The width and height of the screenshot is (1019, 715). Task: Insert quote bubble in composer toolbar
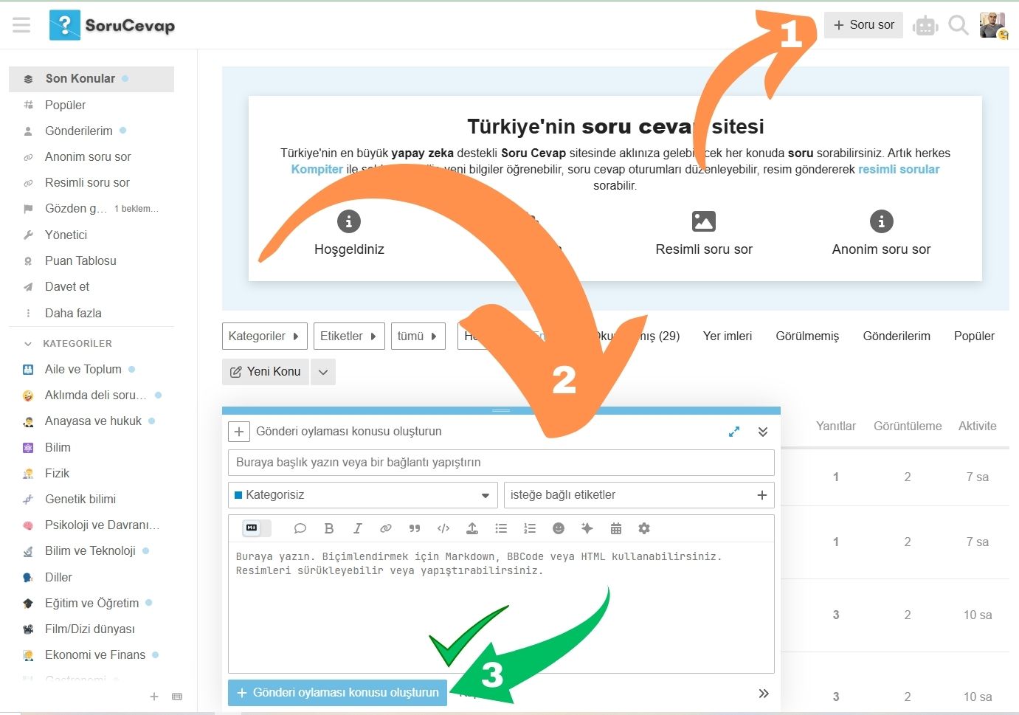[300, 528]
